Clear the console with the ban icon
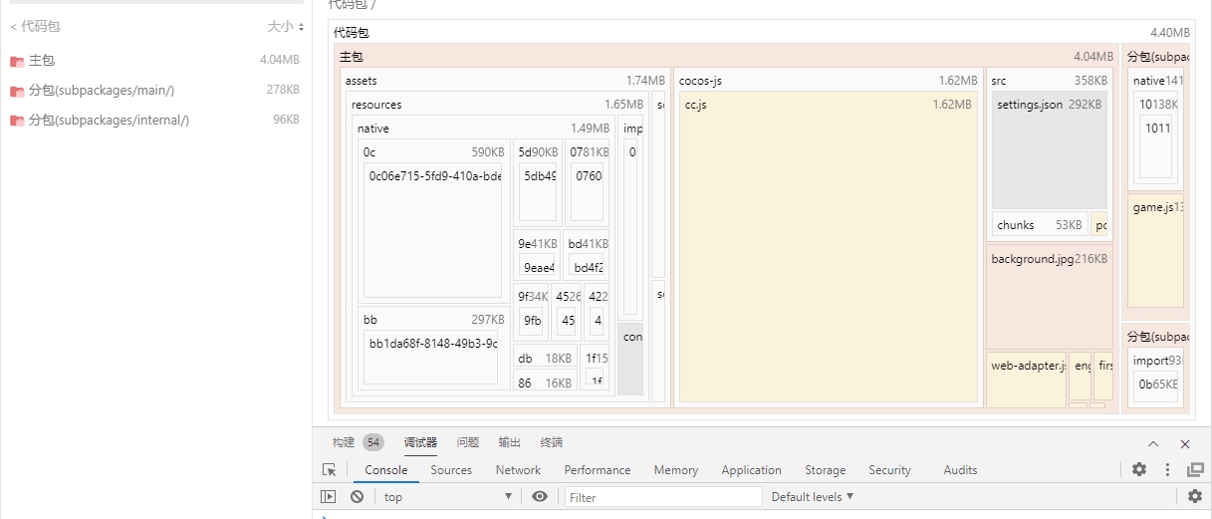Screen dimensions: 1212x519 [x=357, y=497]
